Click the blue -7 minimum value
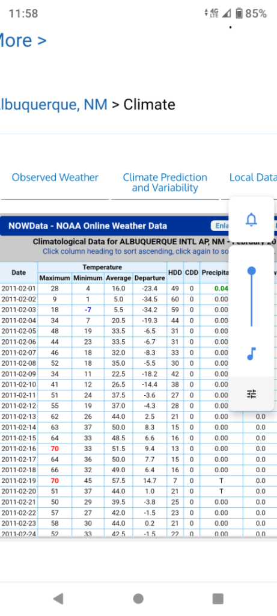 tap(88, 310)
